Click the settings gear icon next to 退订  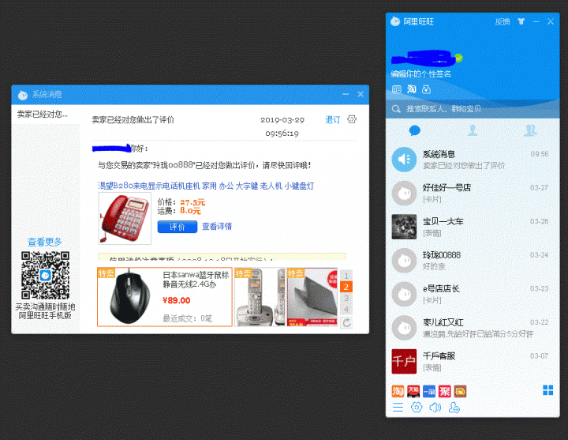tap(352, 119)
